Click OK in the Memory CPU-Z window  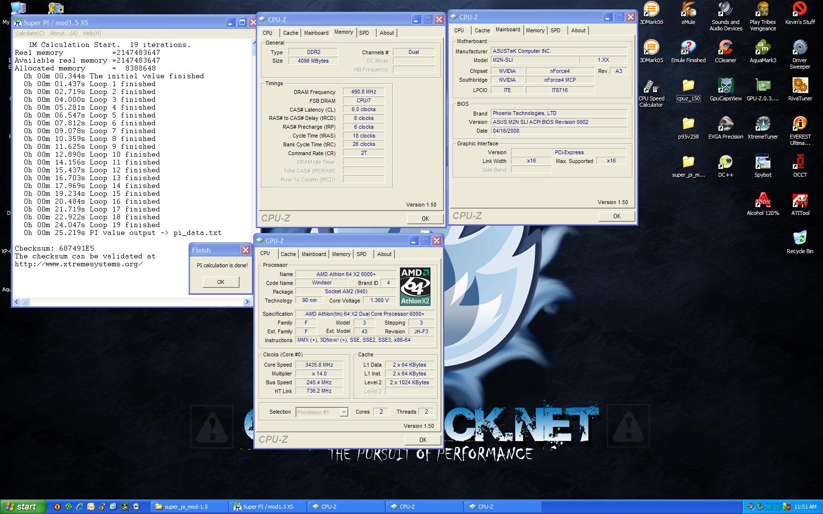[425, 219]
